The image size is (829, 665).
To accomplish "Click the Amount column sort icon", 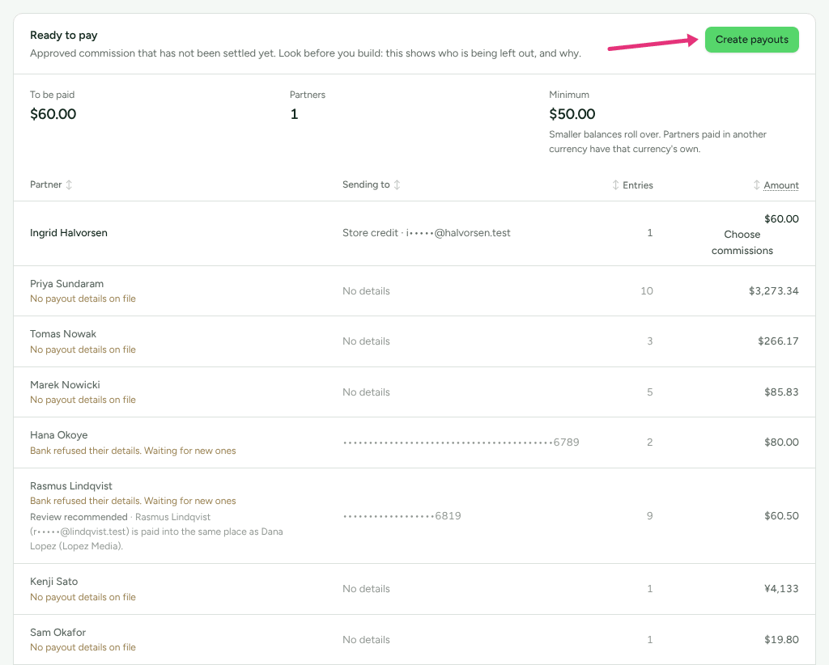I will point(757,185).
